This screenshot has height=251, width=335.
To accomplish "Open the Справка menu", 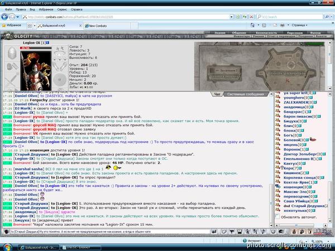I will pos(76,9).
